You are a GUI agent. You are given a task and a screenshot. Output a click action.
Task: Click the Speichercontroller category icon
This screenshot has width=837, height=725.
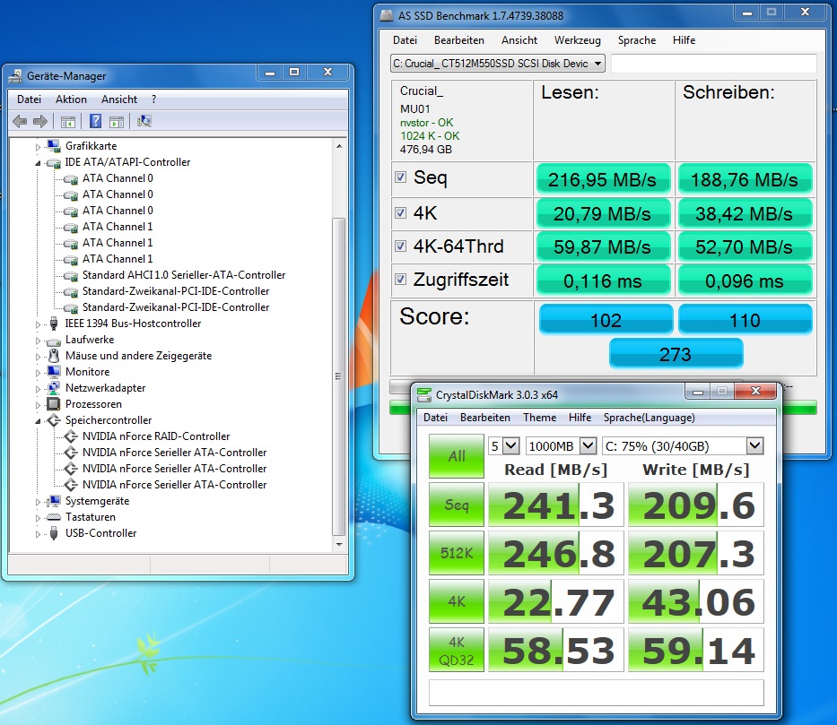54,420
